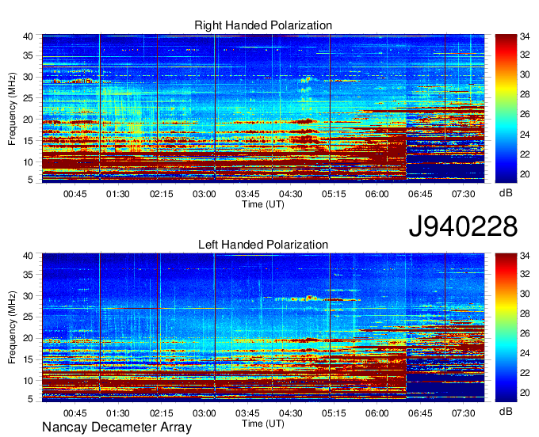
Task: Click the "dB" label under the top colorbar
Action: pyautogui.click(x=506, y=193)
